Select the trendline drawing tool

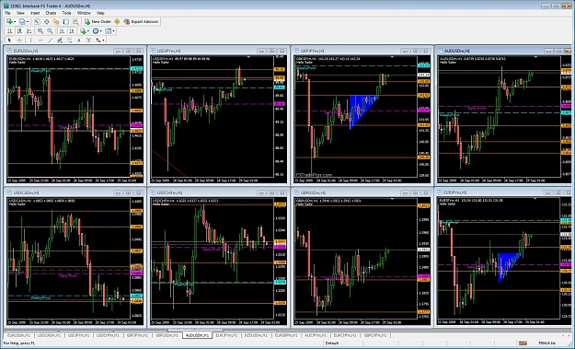50,41
